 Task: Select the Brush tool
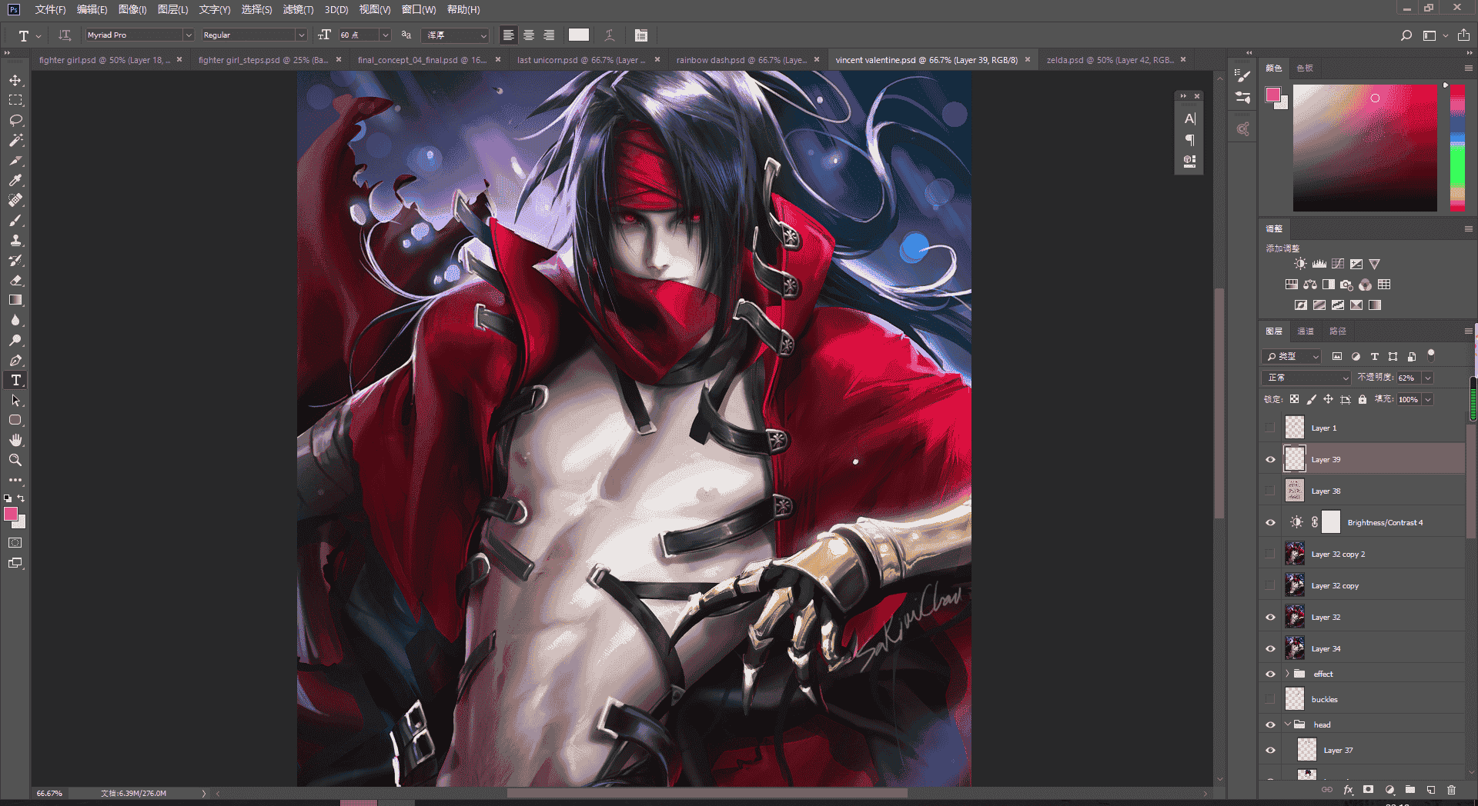tap(15, 220)
